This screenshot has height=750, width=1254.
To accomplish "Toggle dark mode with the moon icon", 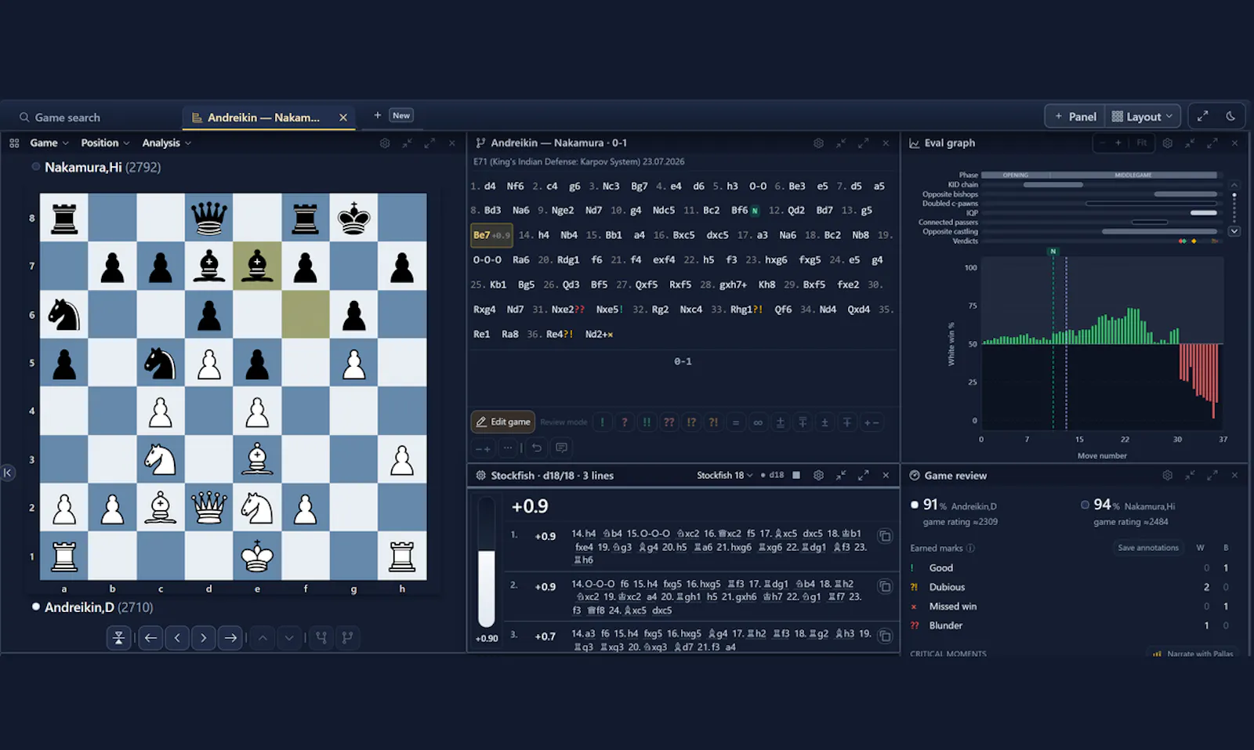I will (1230, 116).
